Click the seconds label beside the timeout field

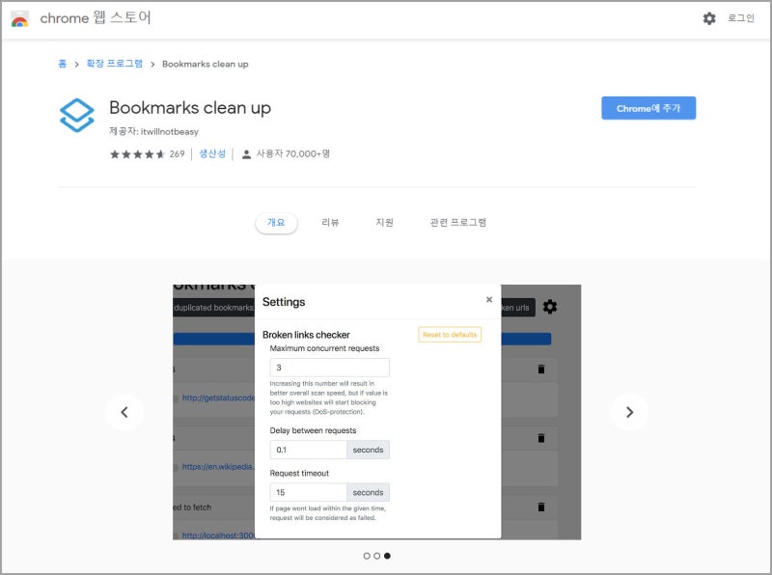tap(368, 492)
